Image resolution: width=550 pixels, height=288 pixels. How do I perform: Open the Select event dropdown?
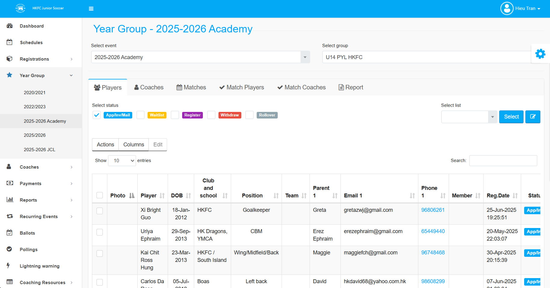click(x=200, y=57)
